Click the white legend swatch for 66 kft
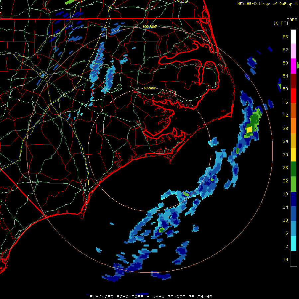Image resolution: width=299 pixels, height=299 pixels. coord(293,37)
